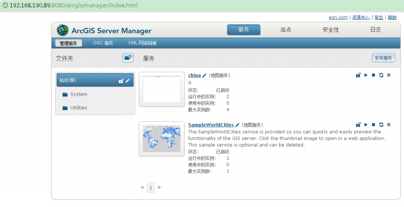Image resolution: width=404 pixels, height=207 pixels.
Task: Open KML 网络链接 subtab
Action: (x=142, y=43)
